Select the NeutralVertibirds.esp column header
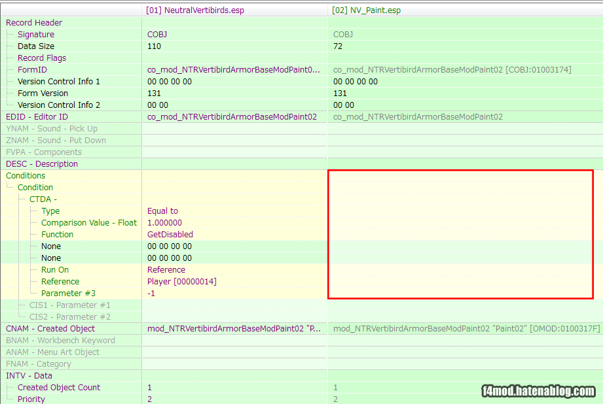The width and height of the screenshot is (603, 404). (x=195, y=10)
